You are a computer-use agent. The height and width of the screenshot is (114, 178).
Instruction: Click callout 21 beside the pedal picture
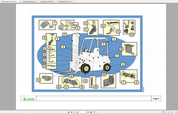[x=44, y=48]
